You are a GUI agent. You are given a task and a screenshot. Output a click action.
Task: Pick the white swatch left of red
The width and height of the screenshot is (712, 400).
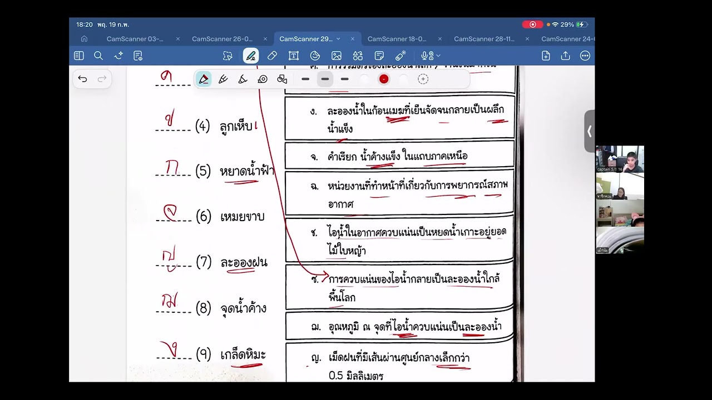coord(364,79)
